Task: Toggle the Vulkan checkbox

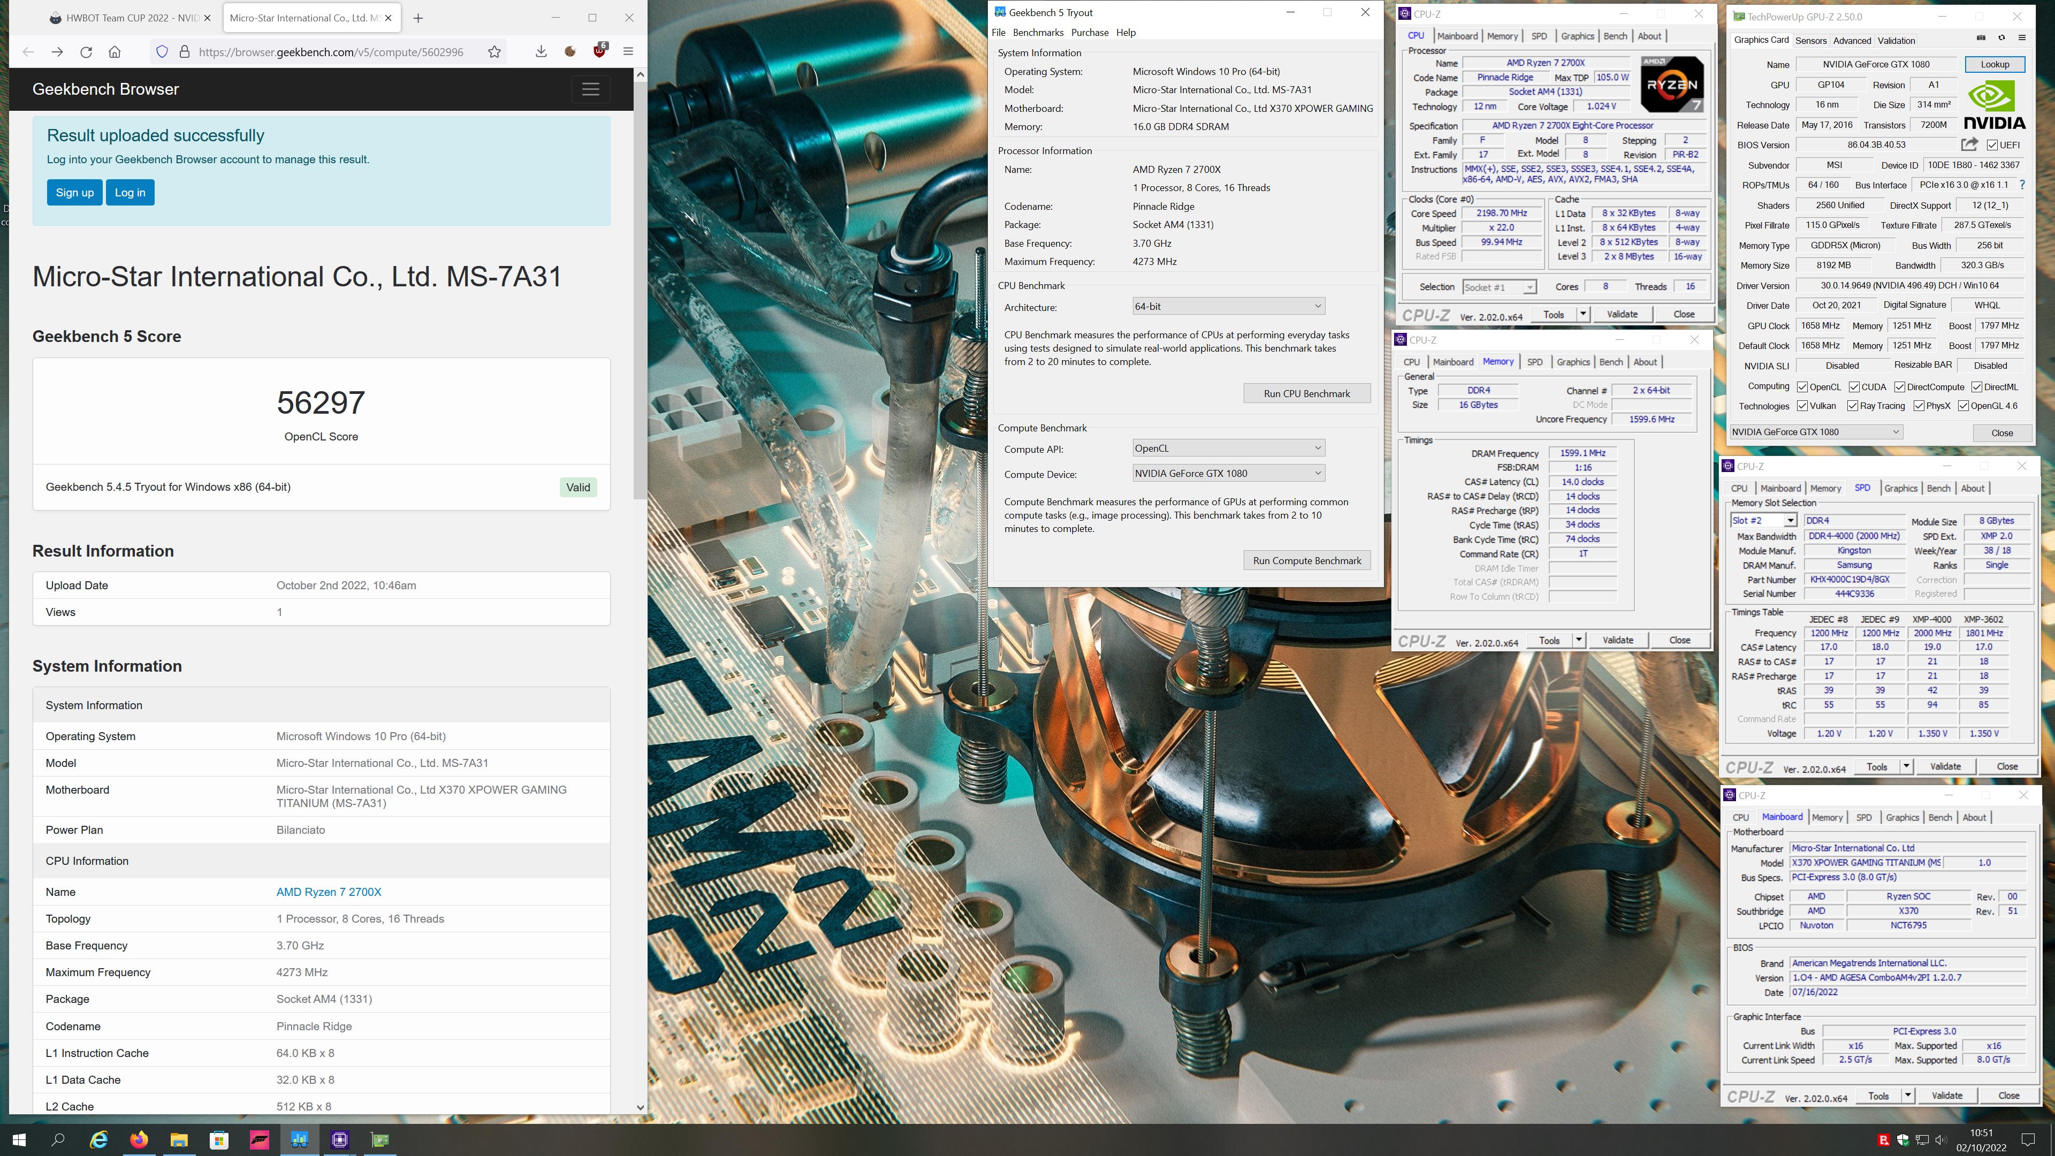Action: point(1802,406)
